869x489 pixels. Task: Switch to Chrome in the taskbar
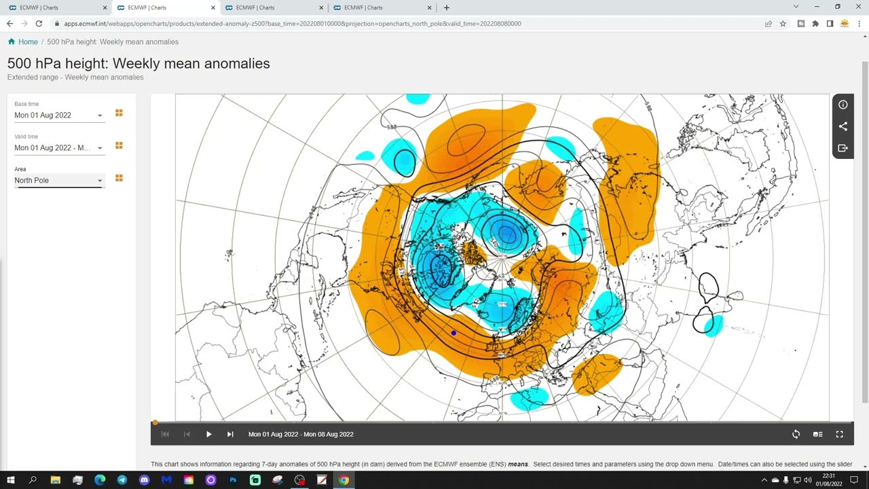point(344,480)
